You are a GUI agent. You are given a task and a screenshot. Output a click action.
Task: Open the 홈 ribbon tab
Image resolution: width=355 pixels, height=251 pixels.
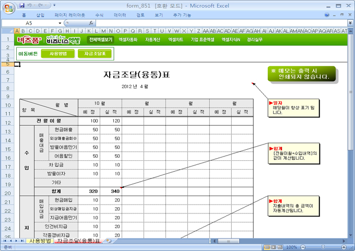point(24,15)
